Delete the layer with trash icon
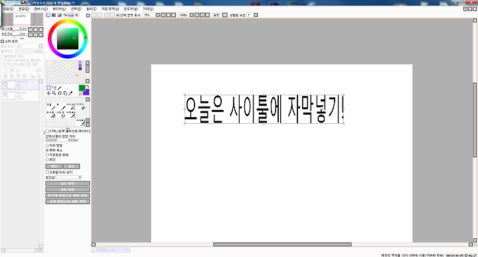Image resolution: width=478 pixels, height=257 pixels. coord(24,76)
